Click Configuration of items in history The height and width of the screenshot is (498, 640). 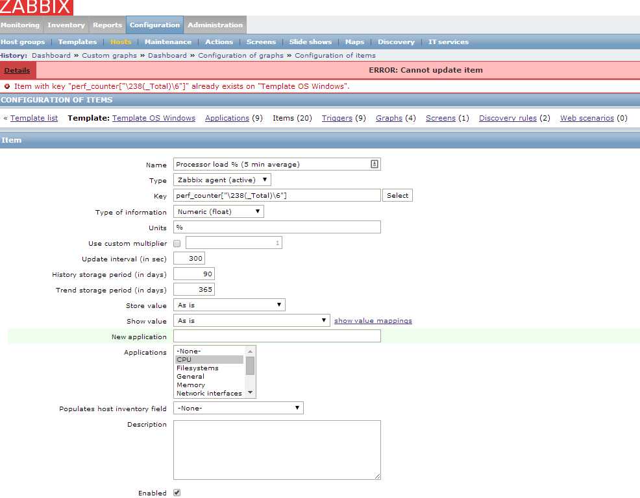coord(335,56)
